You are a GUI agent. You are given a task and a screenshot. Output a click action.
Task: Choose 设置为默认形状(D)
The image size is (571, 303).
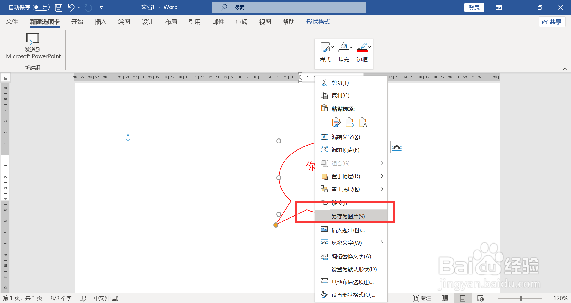pos(351,269)
